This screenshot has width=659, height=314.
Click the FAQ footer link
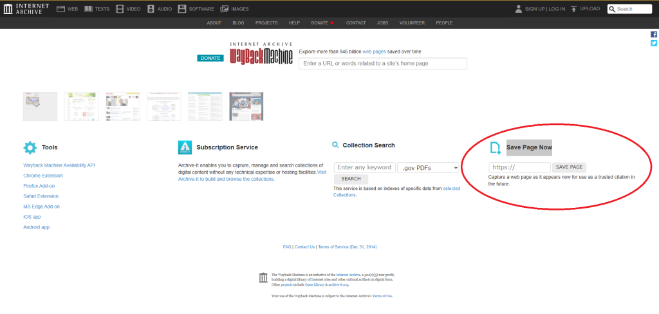(287, 247)
